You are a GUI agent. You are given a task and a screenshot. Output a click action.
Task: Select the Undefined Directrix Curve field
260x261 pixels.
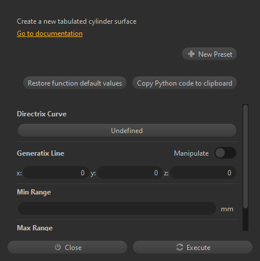tap(127, 131)
